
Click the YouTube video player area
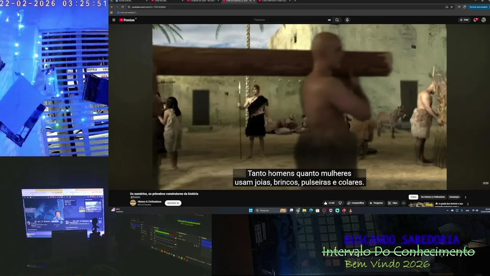point(299,107)
